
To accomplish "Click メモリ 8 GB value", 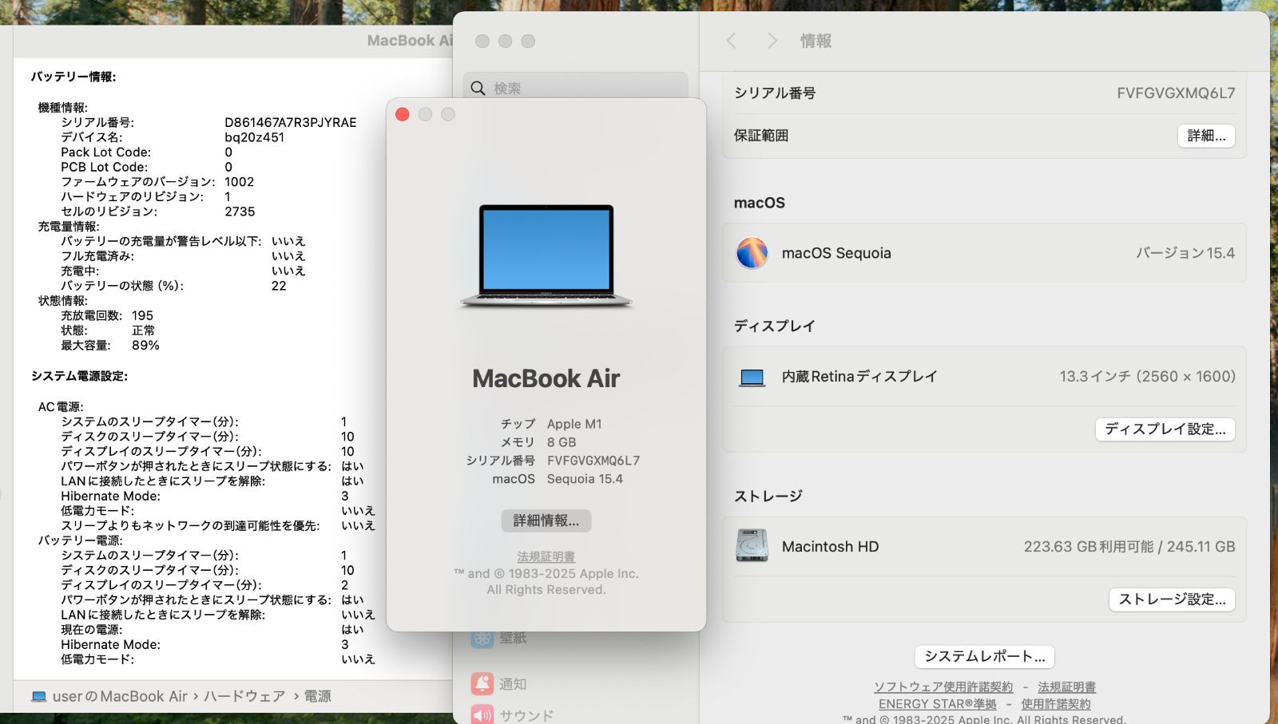I will pyautogui.click(x=562, y=442).
